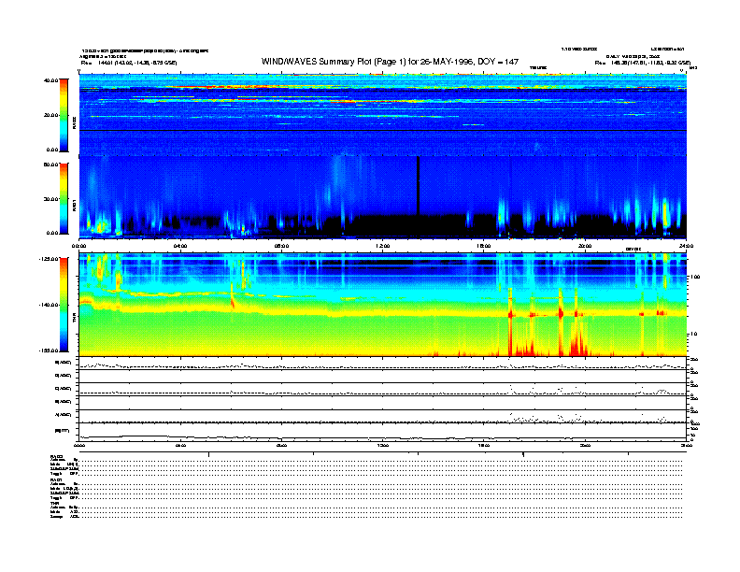This screenshot has width=740, height=572.
Task: Click the '24:00' tick label under RAD1 panel
Action: click(686, 246)
